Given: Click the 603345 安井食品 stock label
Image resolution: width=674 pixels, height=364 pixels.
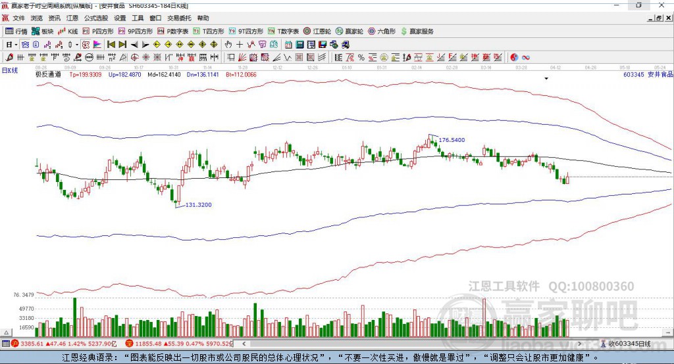Looking at the screenshot, I should tap(648, 74).
